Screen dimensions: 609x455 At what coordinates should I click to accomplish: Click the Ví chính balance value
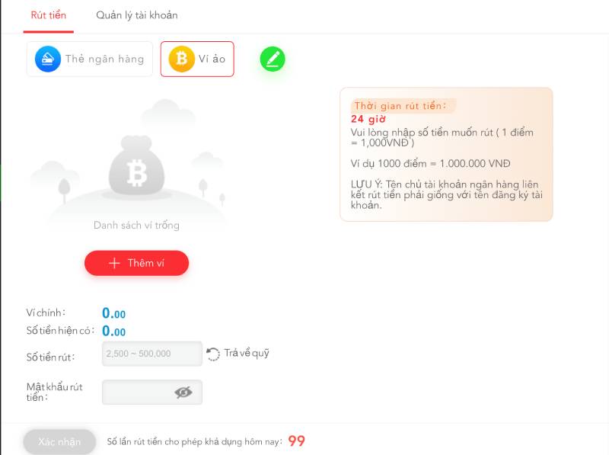(x=113, y=313)
